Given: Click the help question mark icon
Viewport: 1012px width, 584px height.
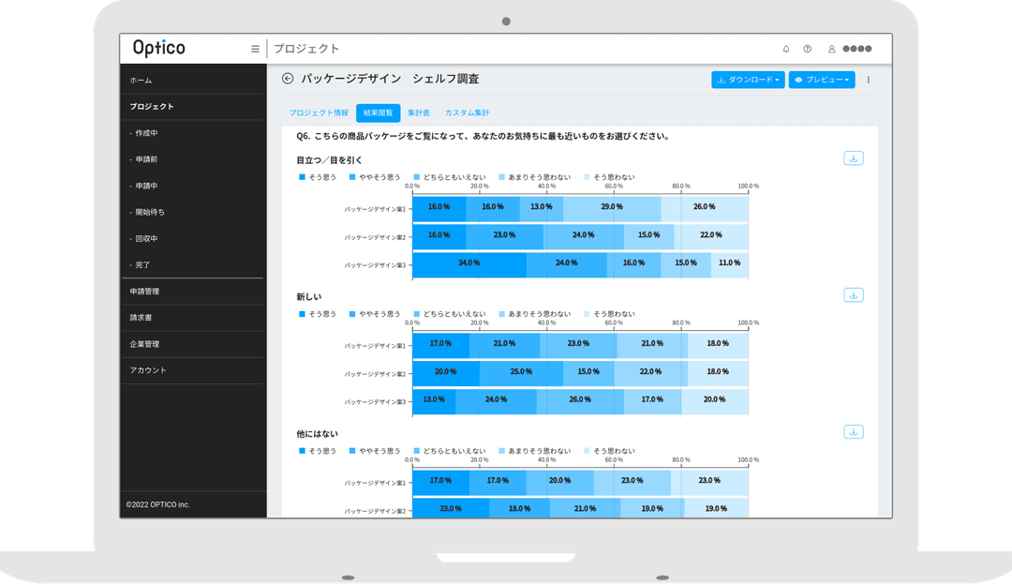Looking at the screenshot, I should [x=808, y=49].
